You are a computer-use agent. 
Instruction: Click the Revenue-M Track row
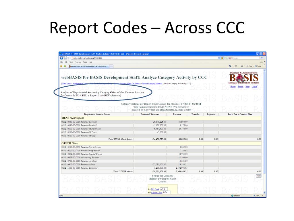tap(161, 132)
